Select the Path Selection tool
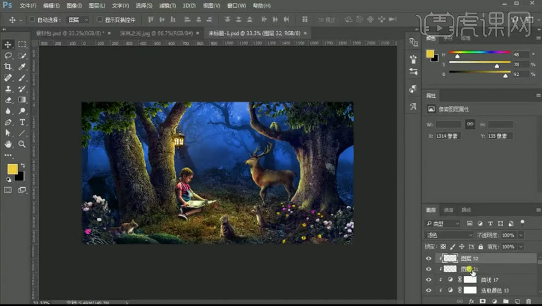The image size is (542, 306). click(x=8, y=133)
